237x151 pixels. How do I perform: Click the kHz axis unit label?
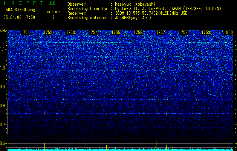point(3,31)
